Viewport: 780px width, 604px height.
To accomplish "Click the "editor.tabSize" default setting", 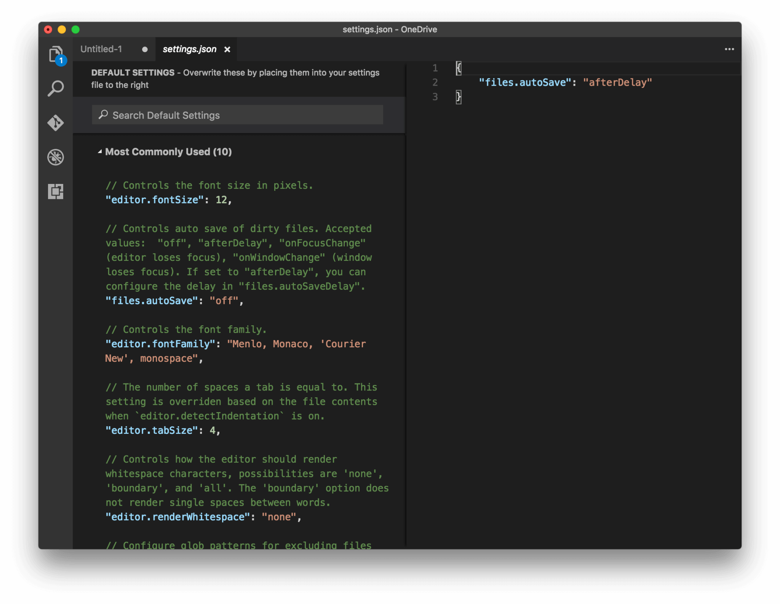I will point(163,430).
